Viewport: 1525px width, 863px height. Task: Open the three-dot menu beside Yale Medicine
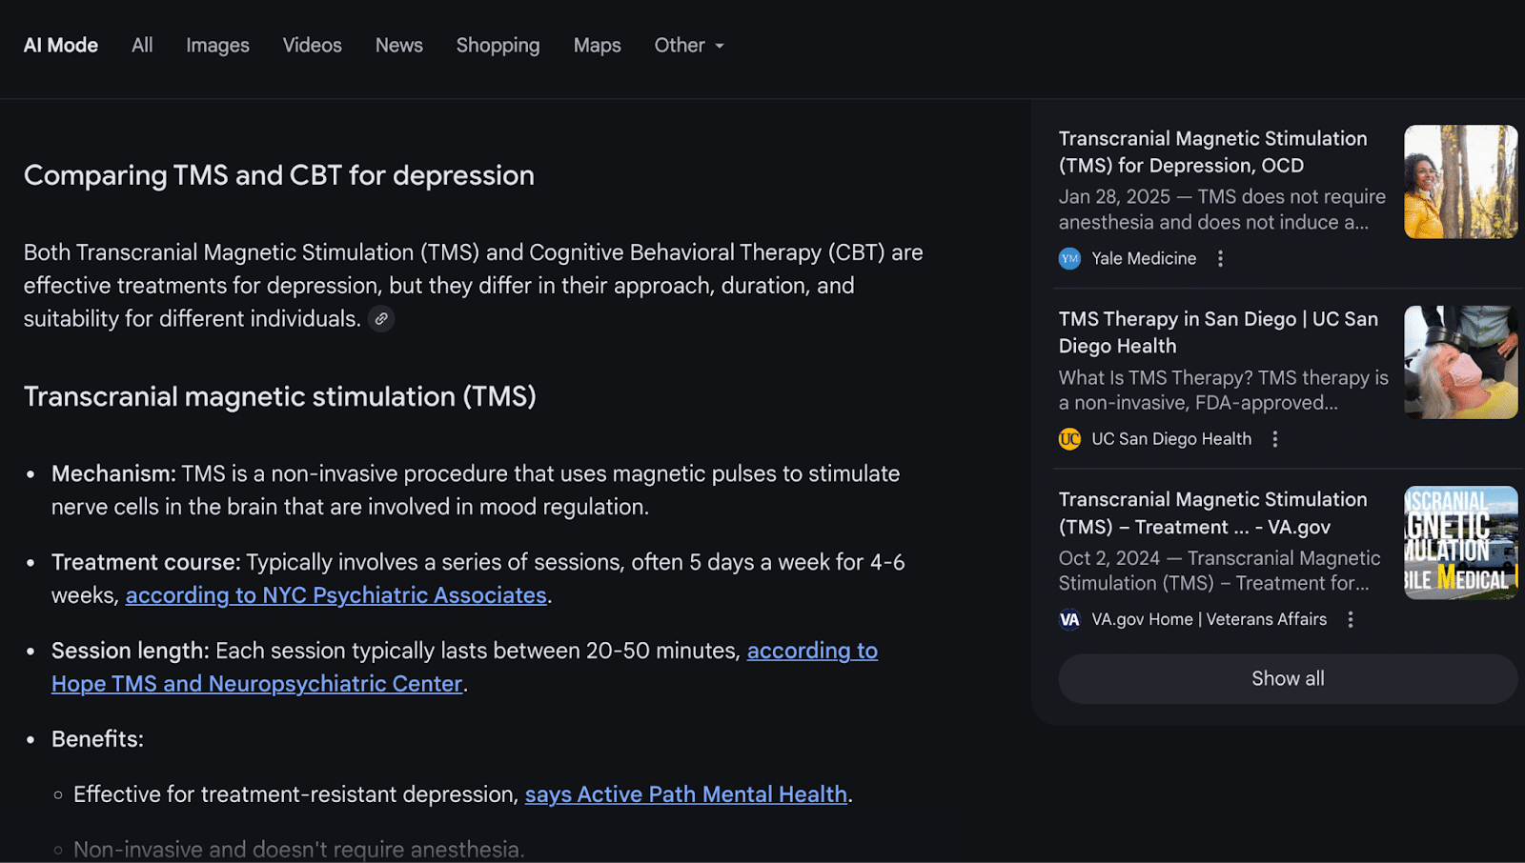click(1220, 258)
